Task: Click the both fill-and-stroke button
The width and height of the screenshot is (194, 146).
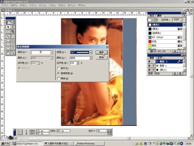Action: 156,20
